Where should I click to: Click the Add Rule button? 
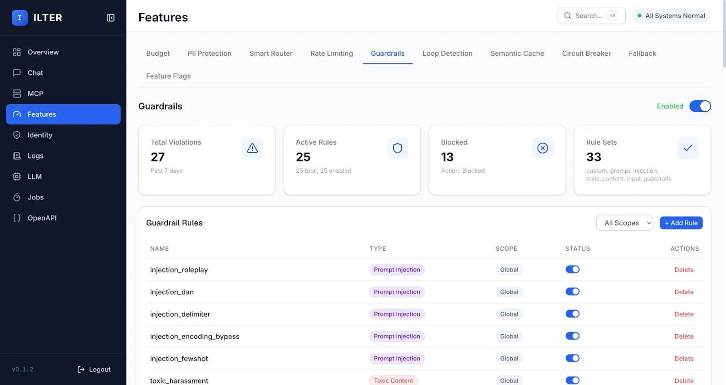pos(681,223)
